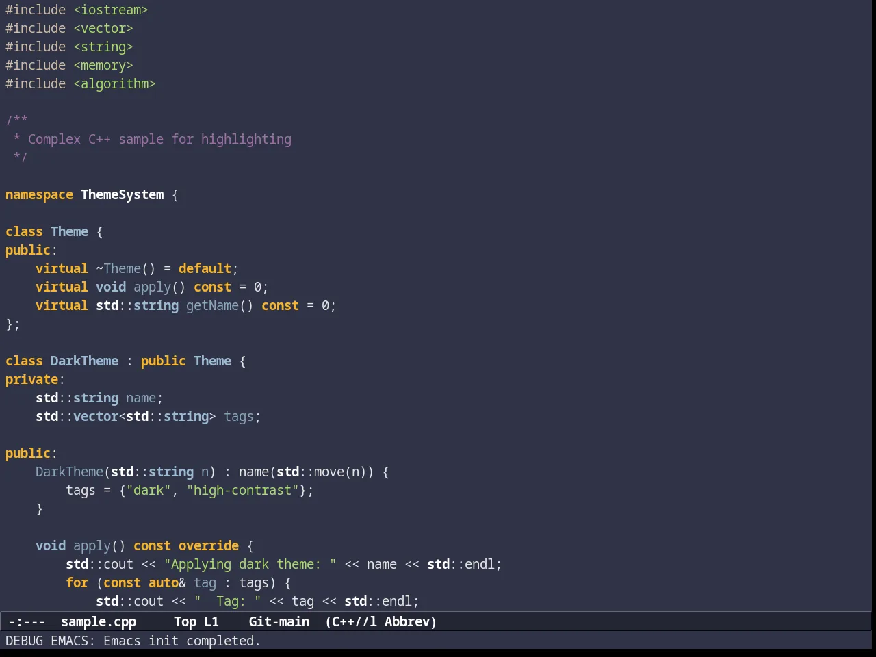Screen dimensions: 876x657
Task: Click "const auto& tag" loop variable
Action: coord(159,582)
